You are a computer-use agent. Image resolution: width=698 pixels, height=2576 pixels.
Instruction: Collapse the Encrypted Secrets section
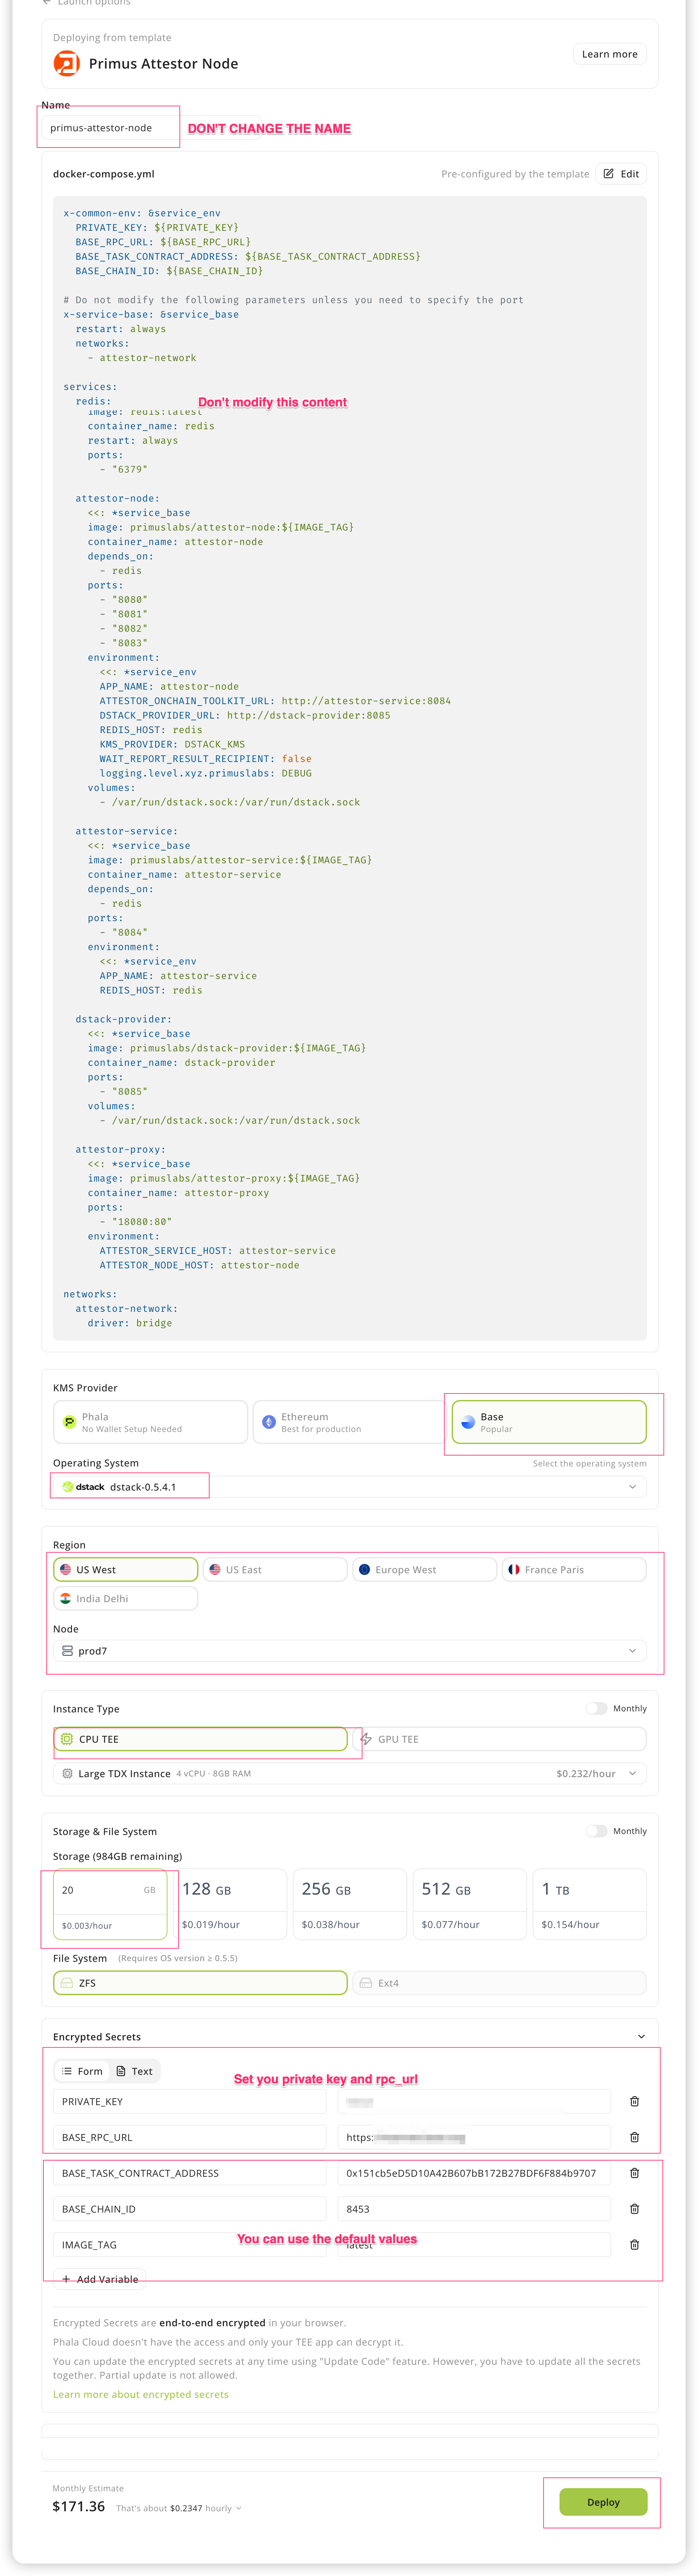point(641,2037)
